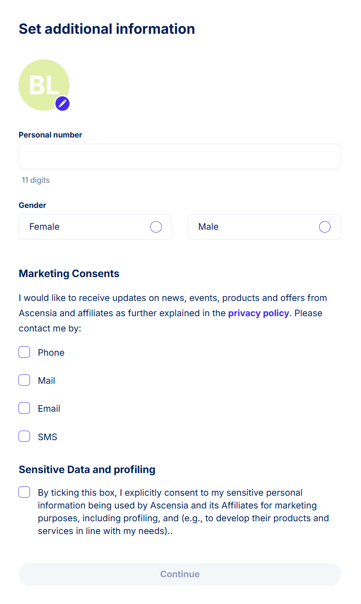Click the 'By ticking this box' consent paragraph

pos(184,512)
